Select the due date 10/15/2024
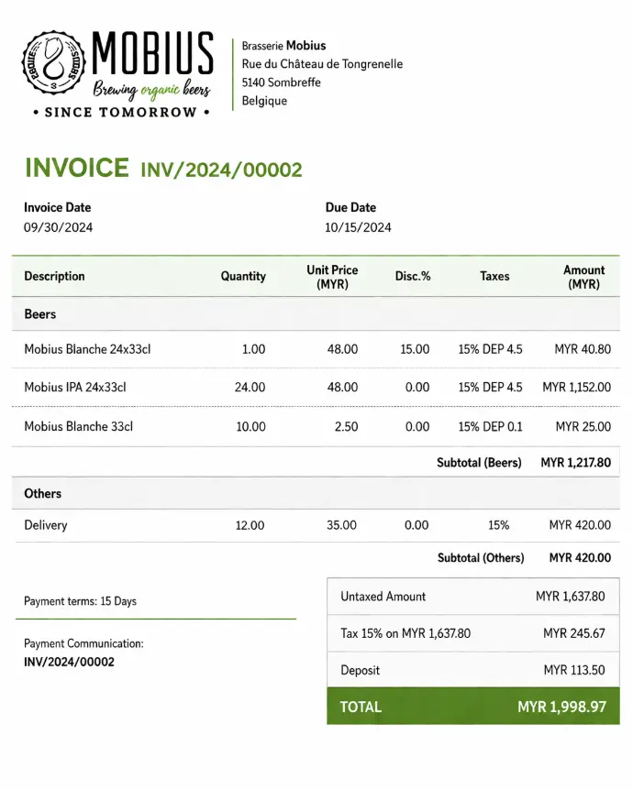 (358, 227)
